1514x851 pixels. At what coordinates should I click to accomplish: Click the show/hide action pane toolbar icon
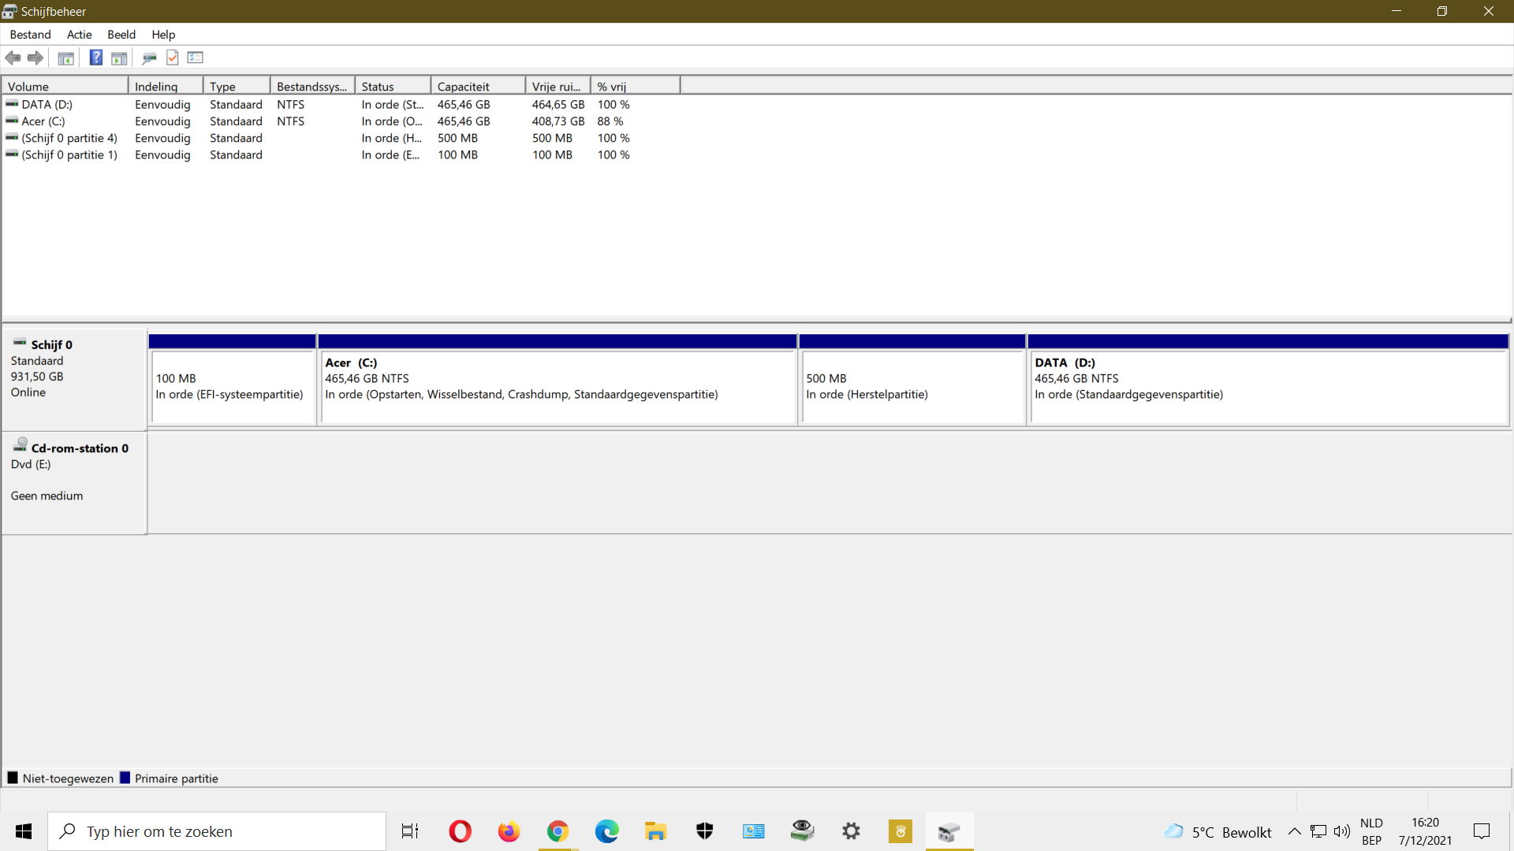click(119, 58)
